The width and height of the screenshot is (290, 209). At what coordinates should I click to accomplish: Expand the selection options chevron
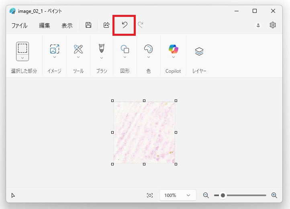click(22, 58)
